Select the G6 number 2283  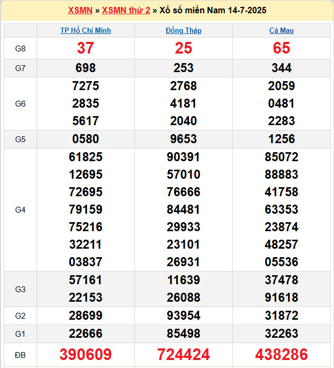pyautogui.click(x=281, y=121)
